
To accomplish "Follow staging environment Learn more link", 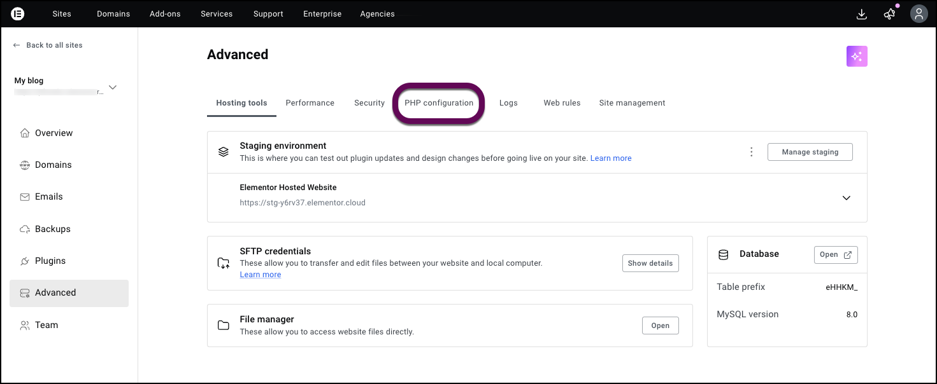I will (611, 158).
